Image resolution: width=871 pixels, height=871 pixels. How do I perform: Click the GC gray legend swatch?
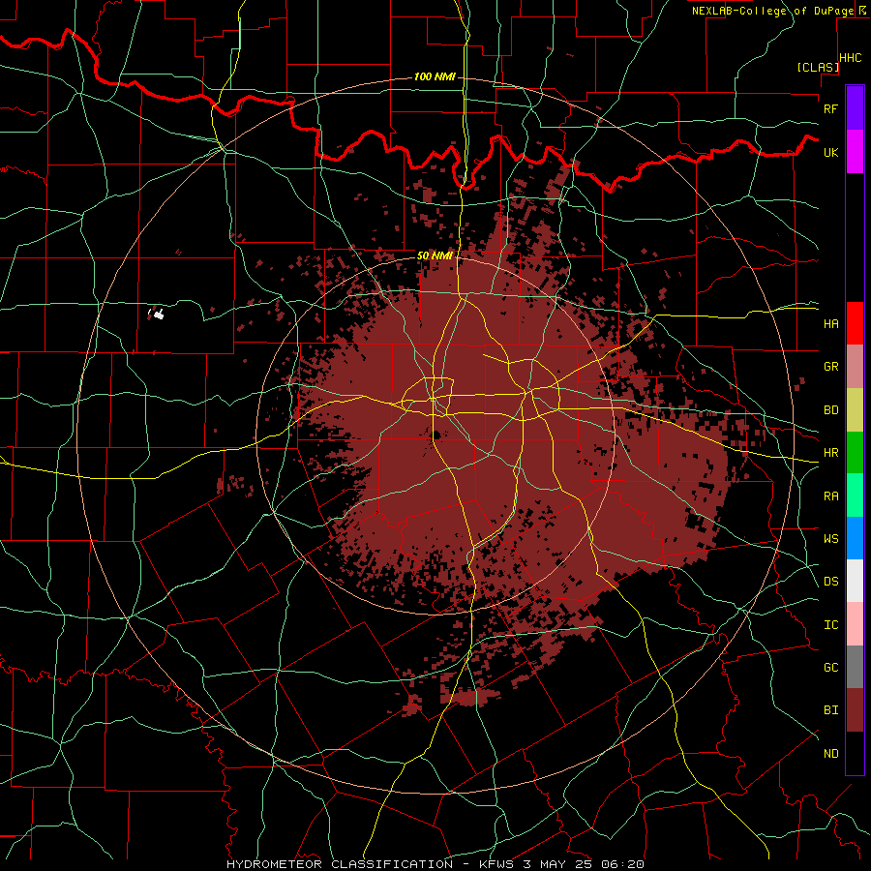[x=855, y=667]
